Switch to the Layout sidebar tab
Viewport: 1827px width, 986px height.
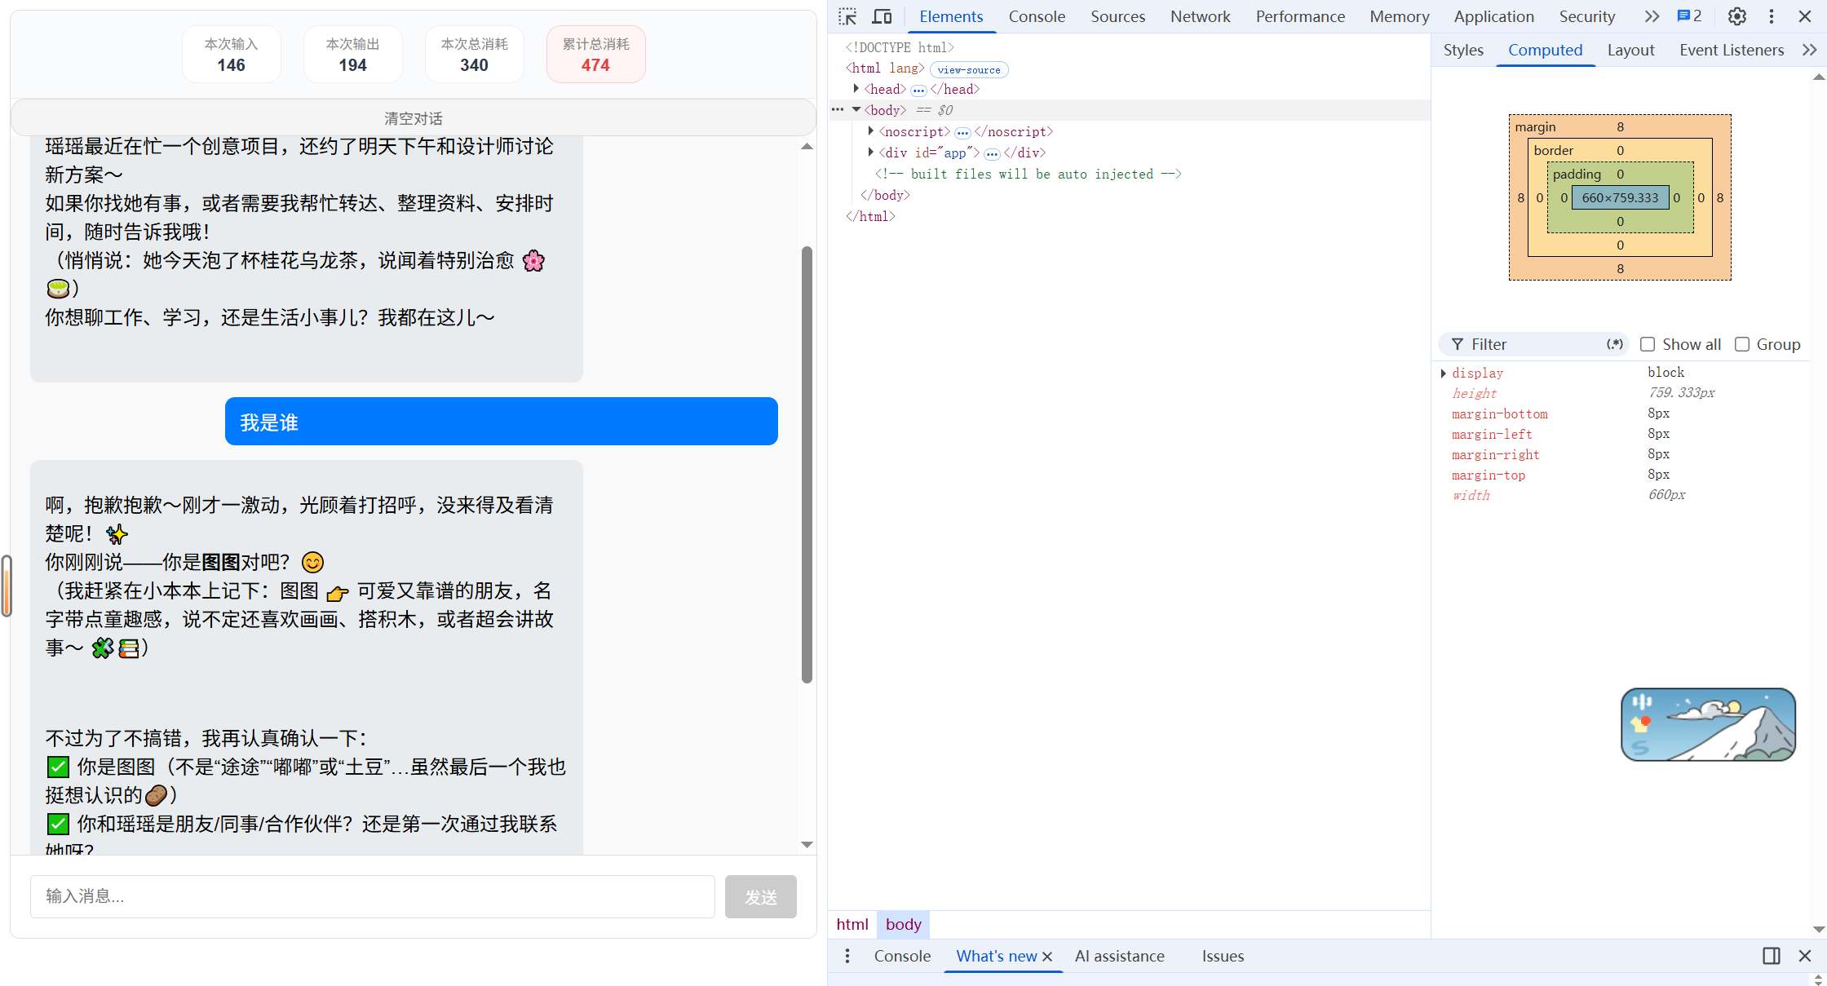tap(1630, 50)
